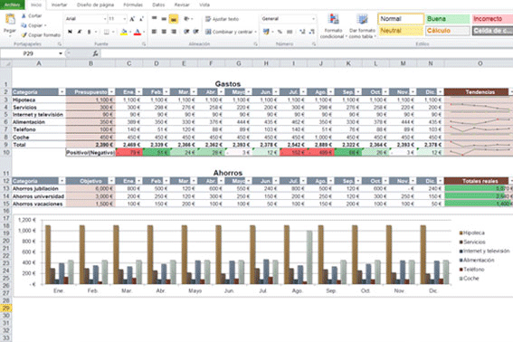This screenshot has width=513, height=342.
Task: Align text right in Alineación group
Action: [x=174, y=32]
